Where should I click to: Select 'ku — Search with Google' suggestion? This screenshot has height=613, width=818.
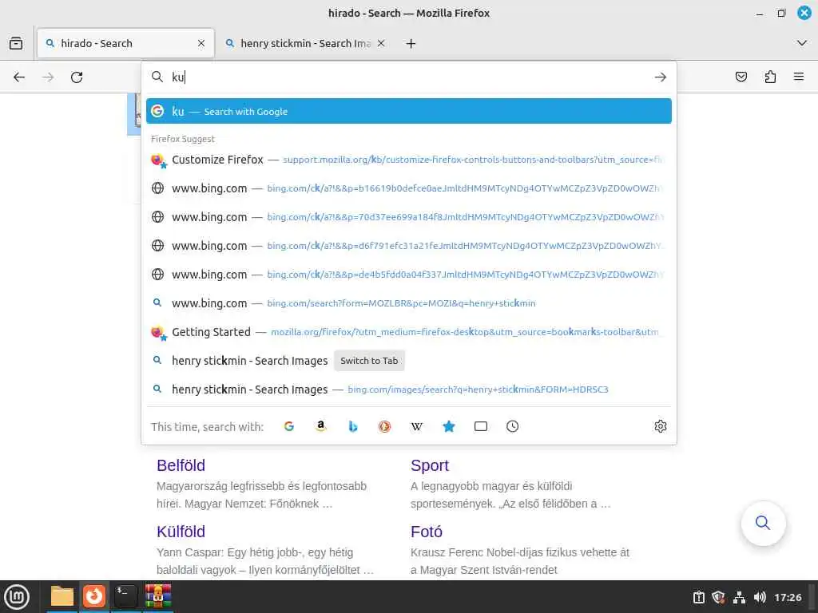click(408, 111)
